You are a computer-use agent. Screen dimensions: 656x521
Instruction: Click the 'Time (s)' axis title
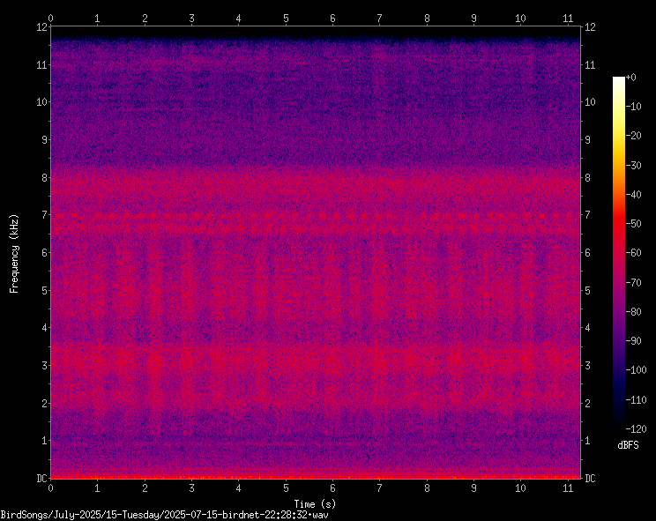pyautogui.click(x=315, y=504)
